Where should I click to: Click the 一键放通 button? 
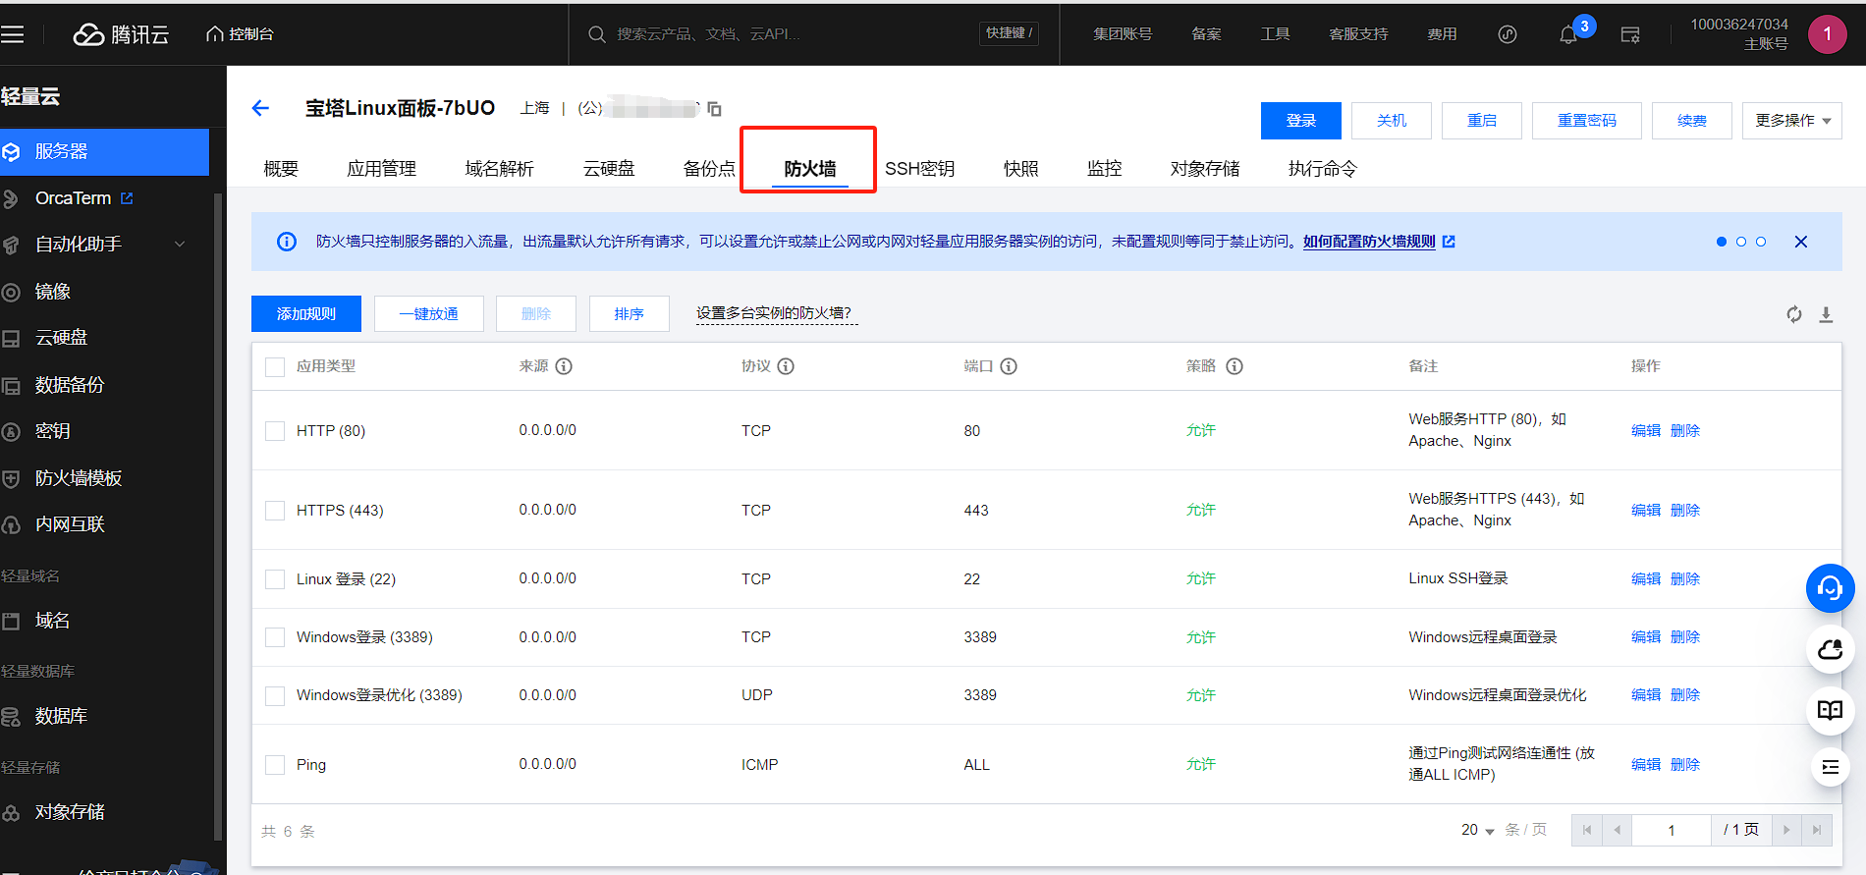(x=429, y=314)
